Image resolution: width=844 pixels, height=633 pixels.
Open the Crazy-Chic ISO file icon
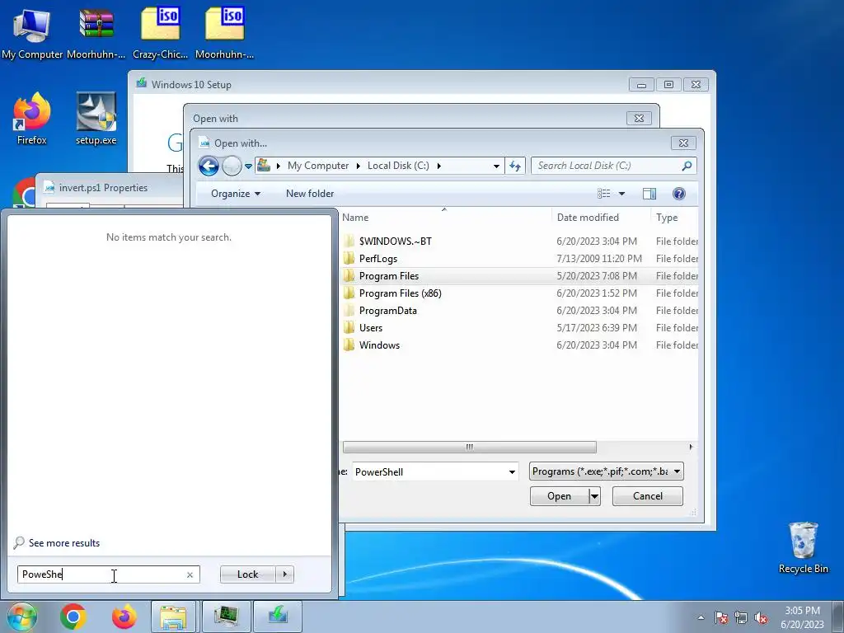coord(160,32)
